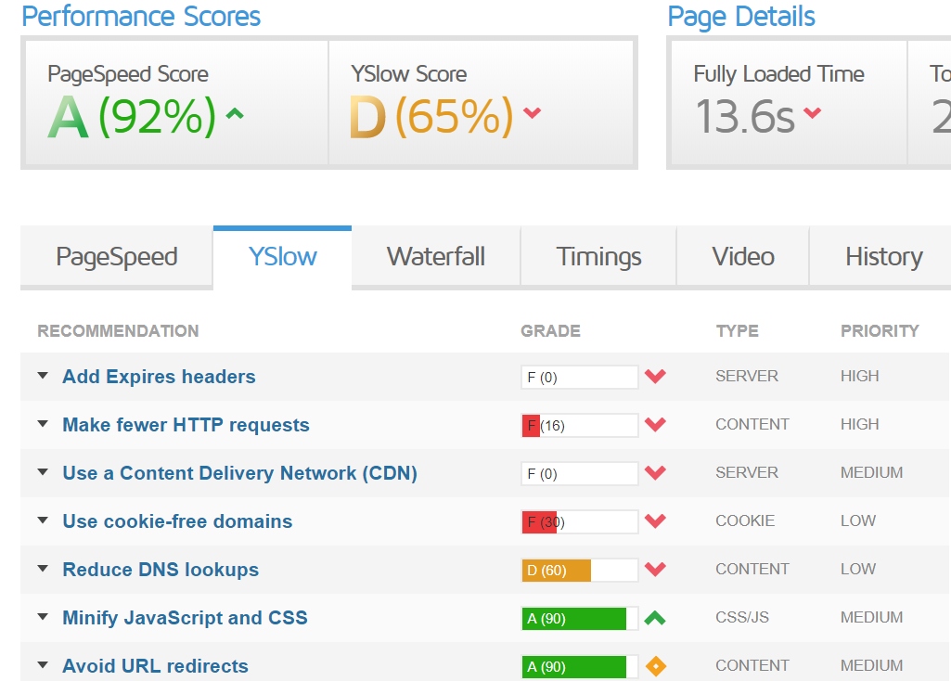Click the red down arrow beside YSlow Score
The width and height of the screenshot is (951, 681).
[x=532, y=113]
